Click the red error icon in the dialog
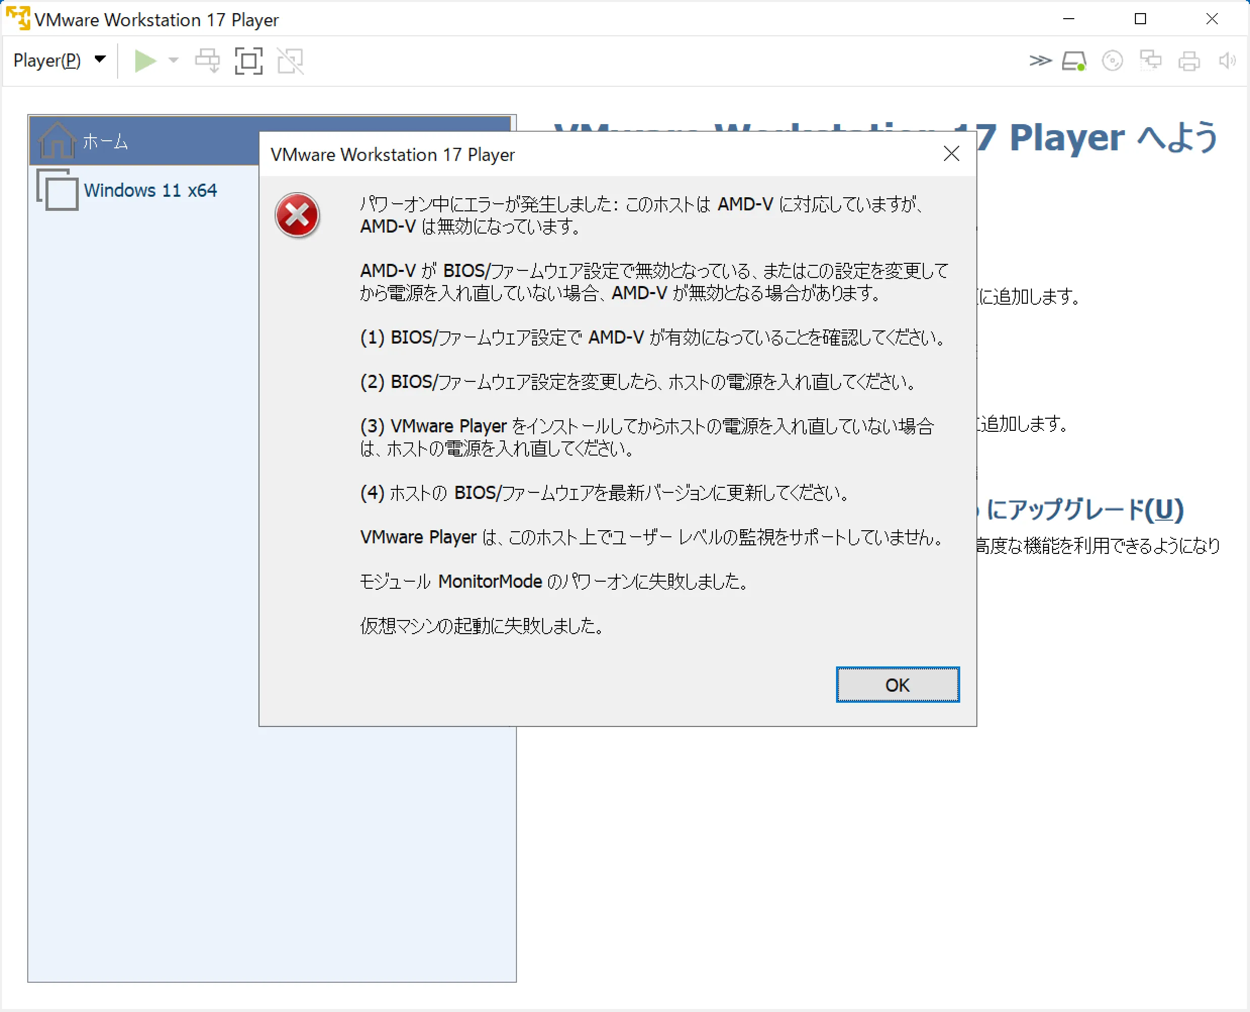 [297, 215]
